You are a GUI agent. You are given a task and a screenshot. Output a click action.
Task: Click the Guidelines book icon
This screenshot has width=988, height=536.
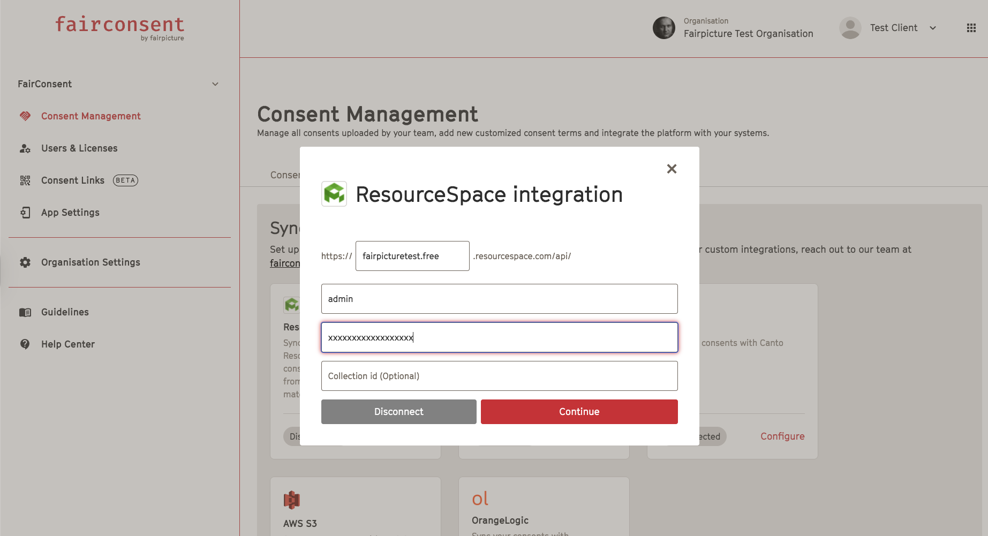coord(25,312)
